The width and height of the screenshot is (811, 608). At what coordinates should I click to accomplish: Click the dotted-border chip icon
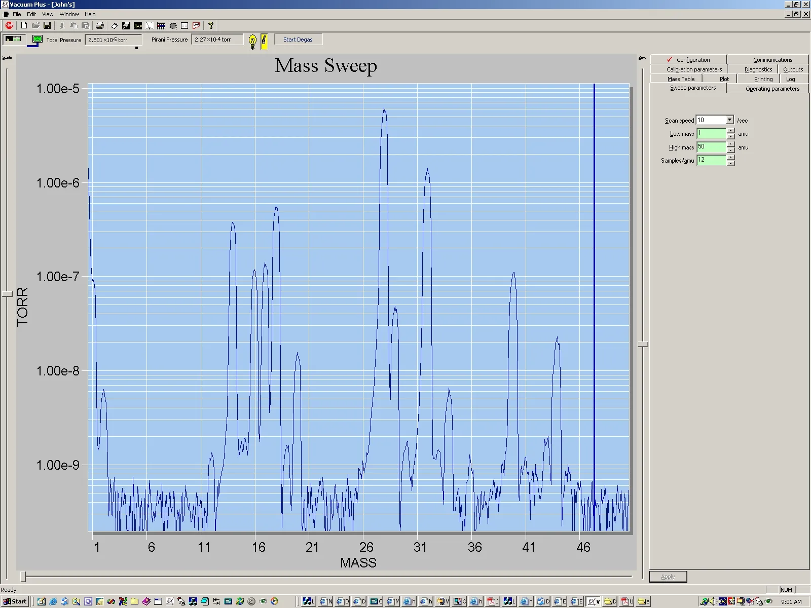pos(173,25)
